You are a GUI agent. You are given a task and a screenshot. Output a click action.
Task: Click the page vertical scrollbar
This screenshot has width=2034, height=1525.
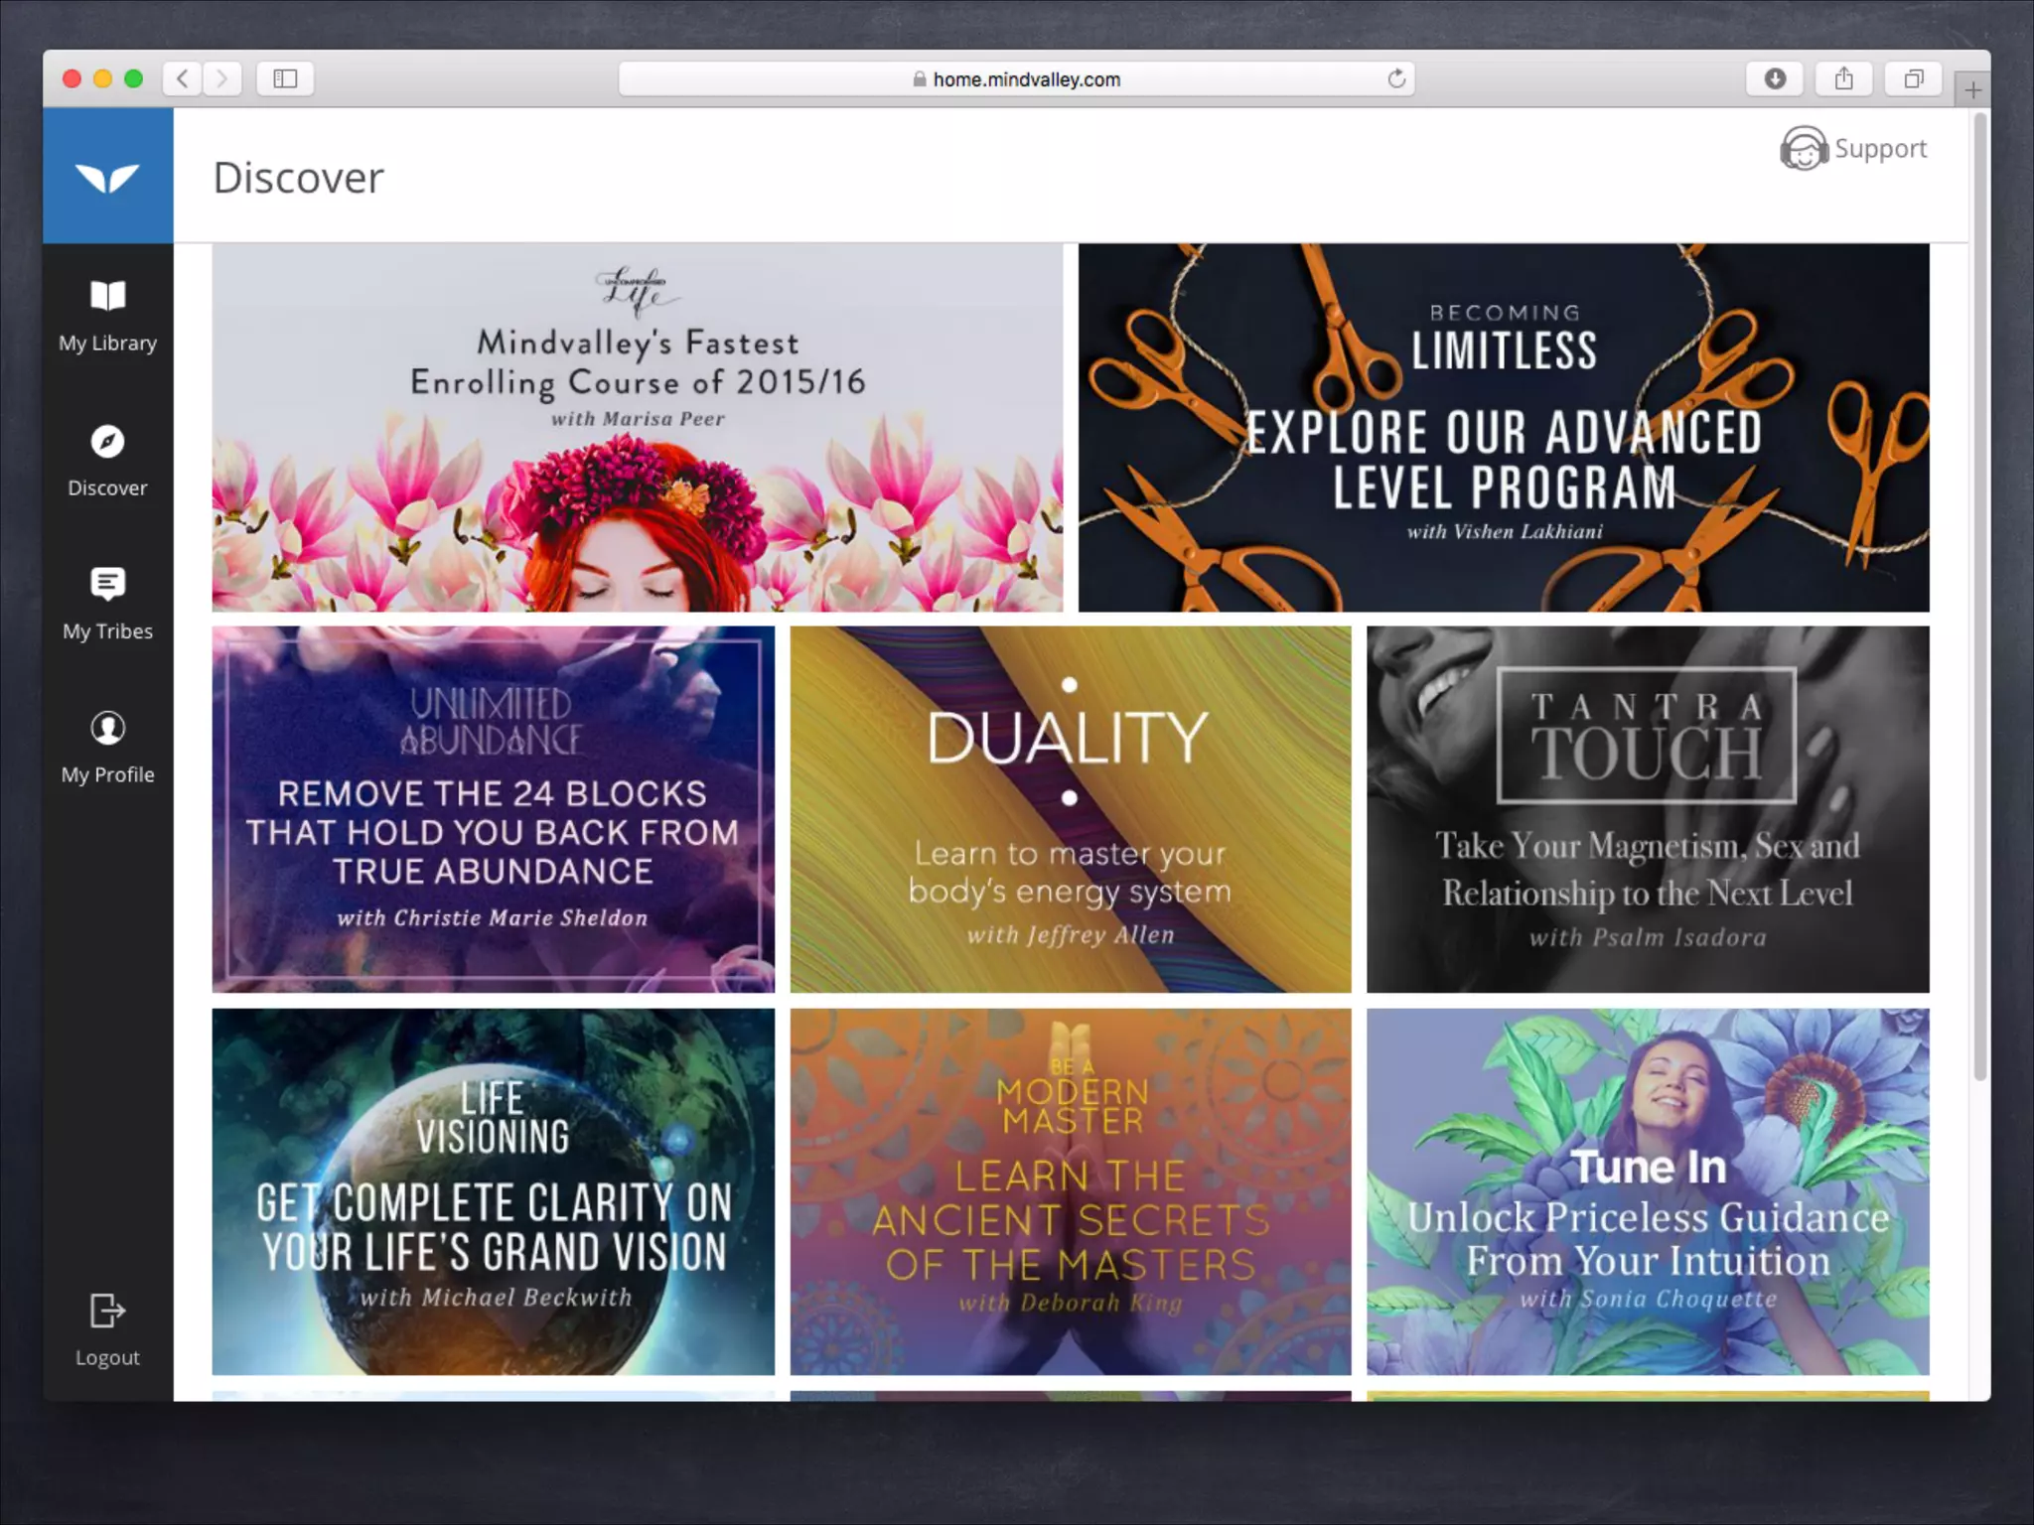pyautogui.click(x=1979, y=596)
